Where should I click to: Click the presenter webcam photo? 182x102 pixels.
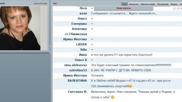[20, 28]
